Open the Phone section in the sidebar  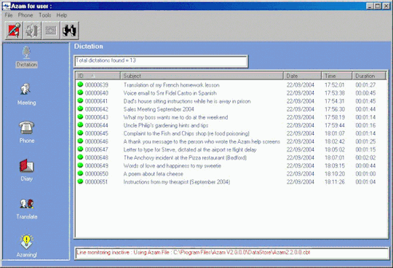pyautogui.click(x=27, y=132)
